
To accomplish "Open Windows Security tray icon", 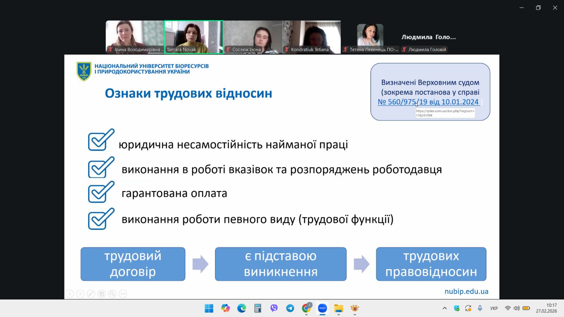I will pyautogui.click(x=456, y=308).
